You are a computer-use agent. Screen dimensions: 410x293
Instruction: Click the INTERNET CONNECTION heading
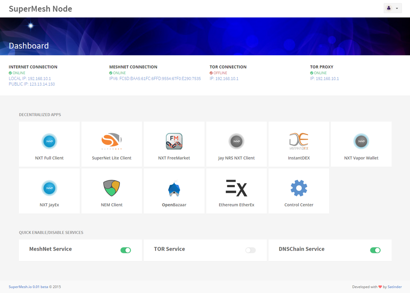33,67
